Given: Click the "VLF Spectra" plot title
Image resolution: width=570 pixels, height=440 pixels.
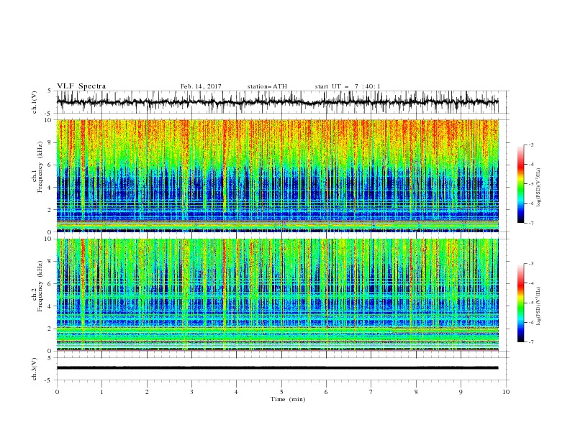Looking at the screenshot, I should tap(81, 86).
